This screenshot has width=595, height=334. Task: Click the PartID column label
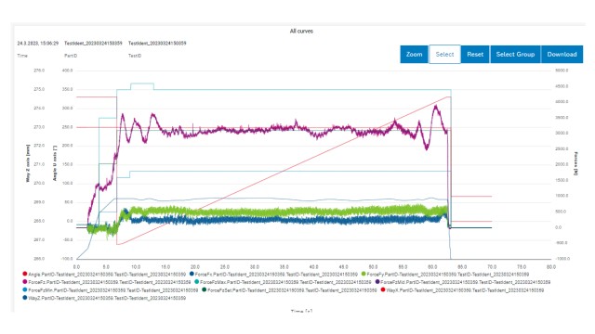click(71, 56)
